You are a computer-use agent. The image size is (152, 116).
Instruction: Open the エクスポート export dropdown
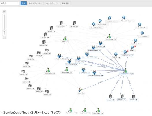52,3
